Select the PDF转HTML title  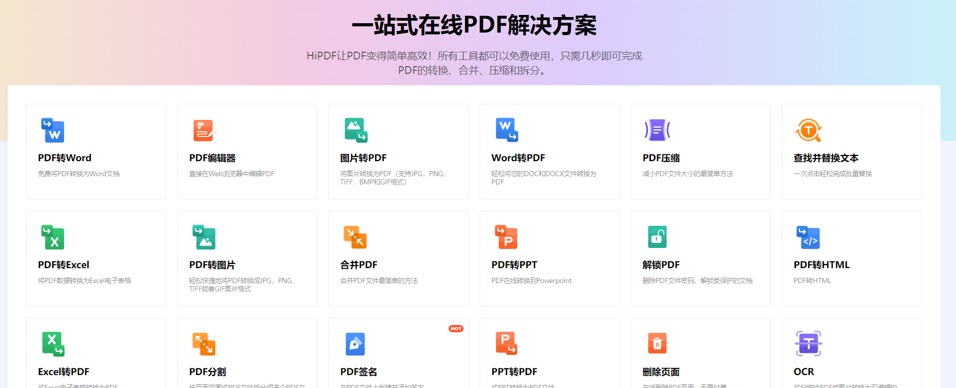point(821,265)
